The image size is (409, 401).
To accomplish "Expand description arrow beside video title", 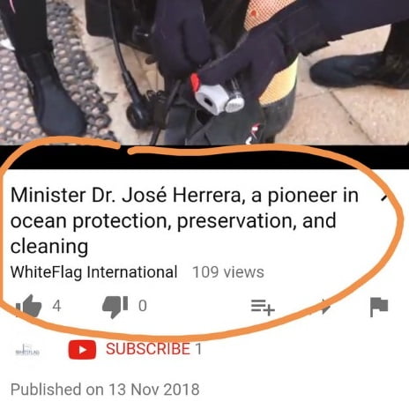I will tap(385, 197).
